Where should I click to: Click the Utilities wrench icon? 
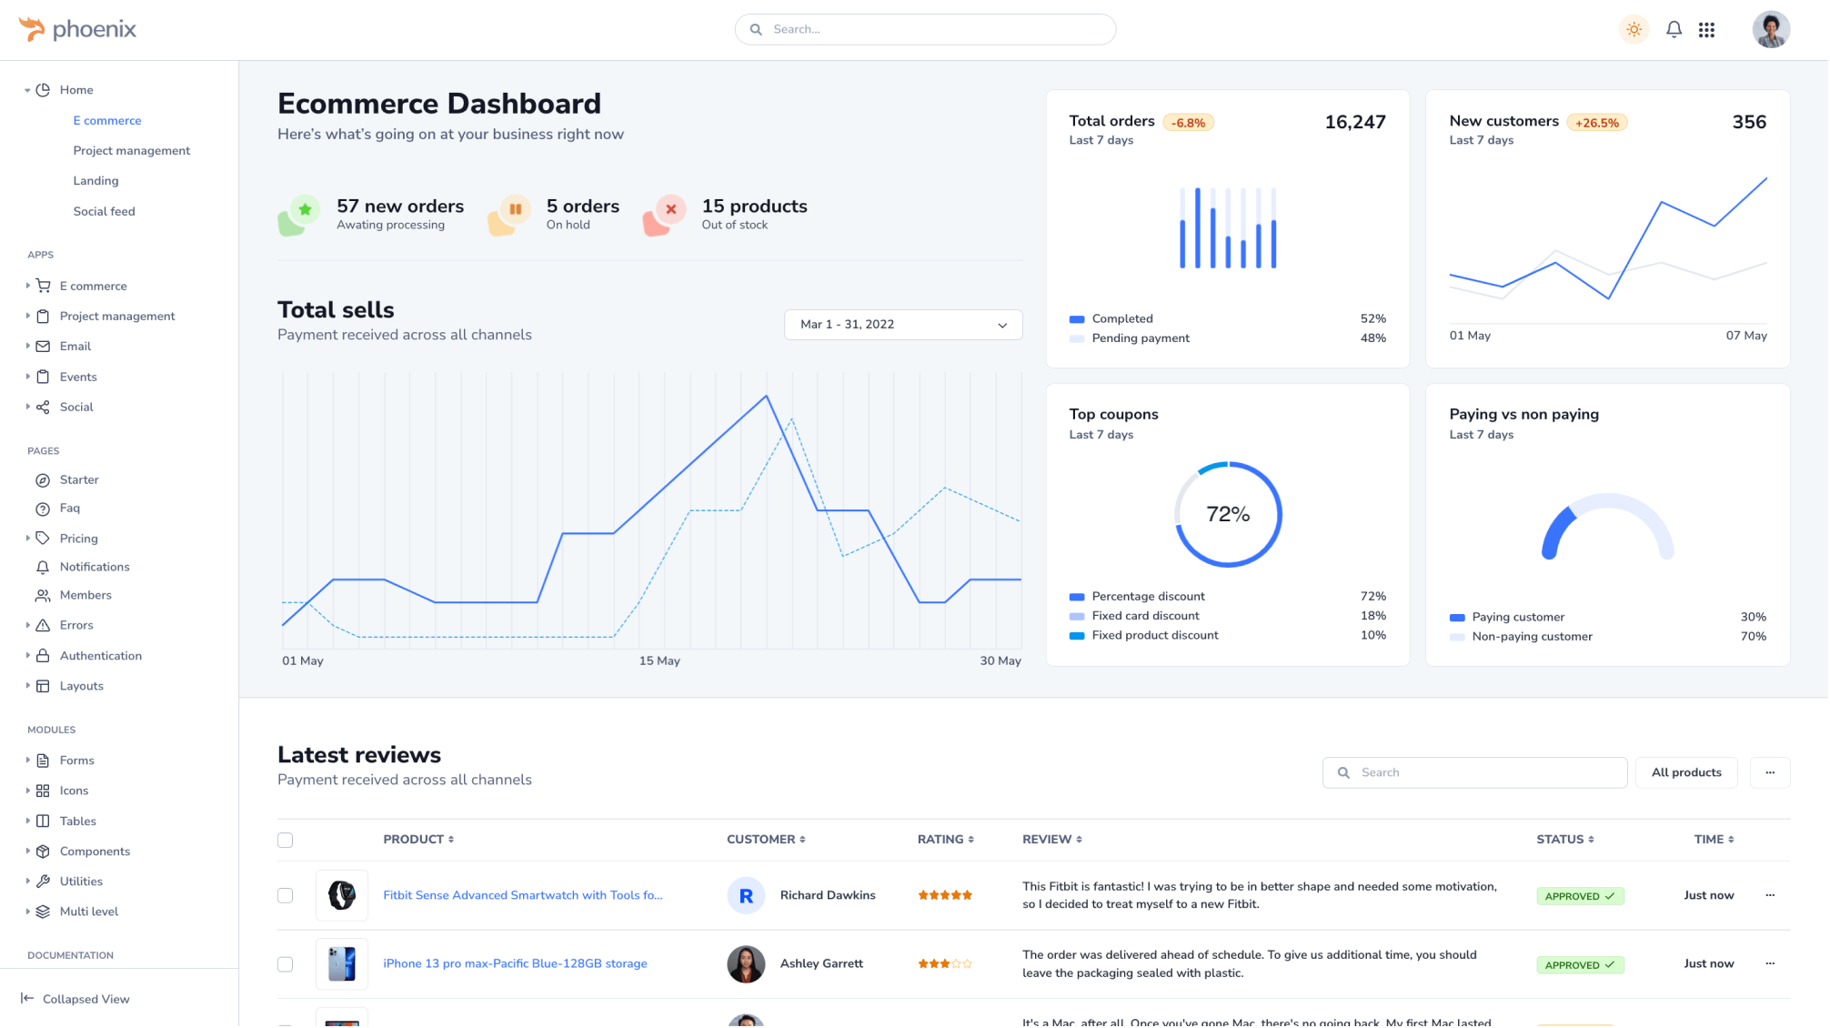coord(43,882)
